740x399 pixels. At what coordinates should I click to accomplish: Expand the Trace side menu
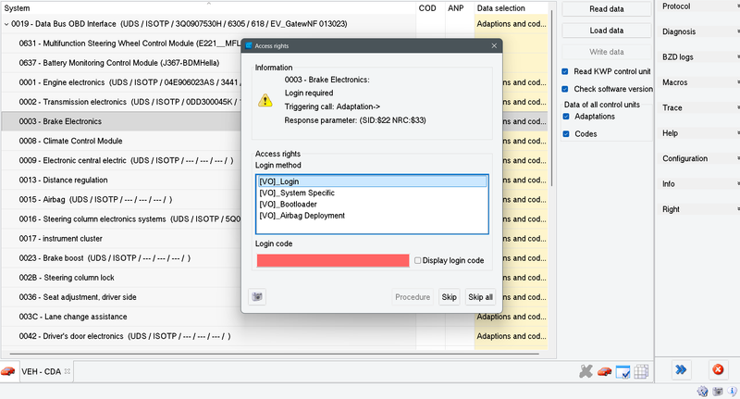(697, 108)
